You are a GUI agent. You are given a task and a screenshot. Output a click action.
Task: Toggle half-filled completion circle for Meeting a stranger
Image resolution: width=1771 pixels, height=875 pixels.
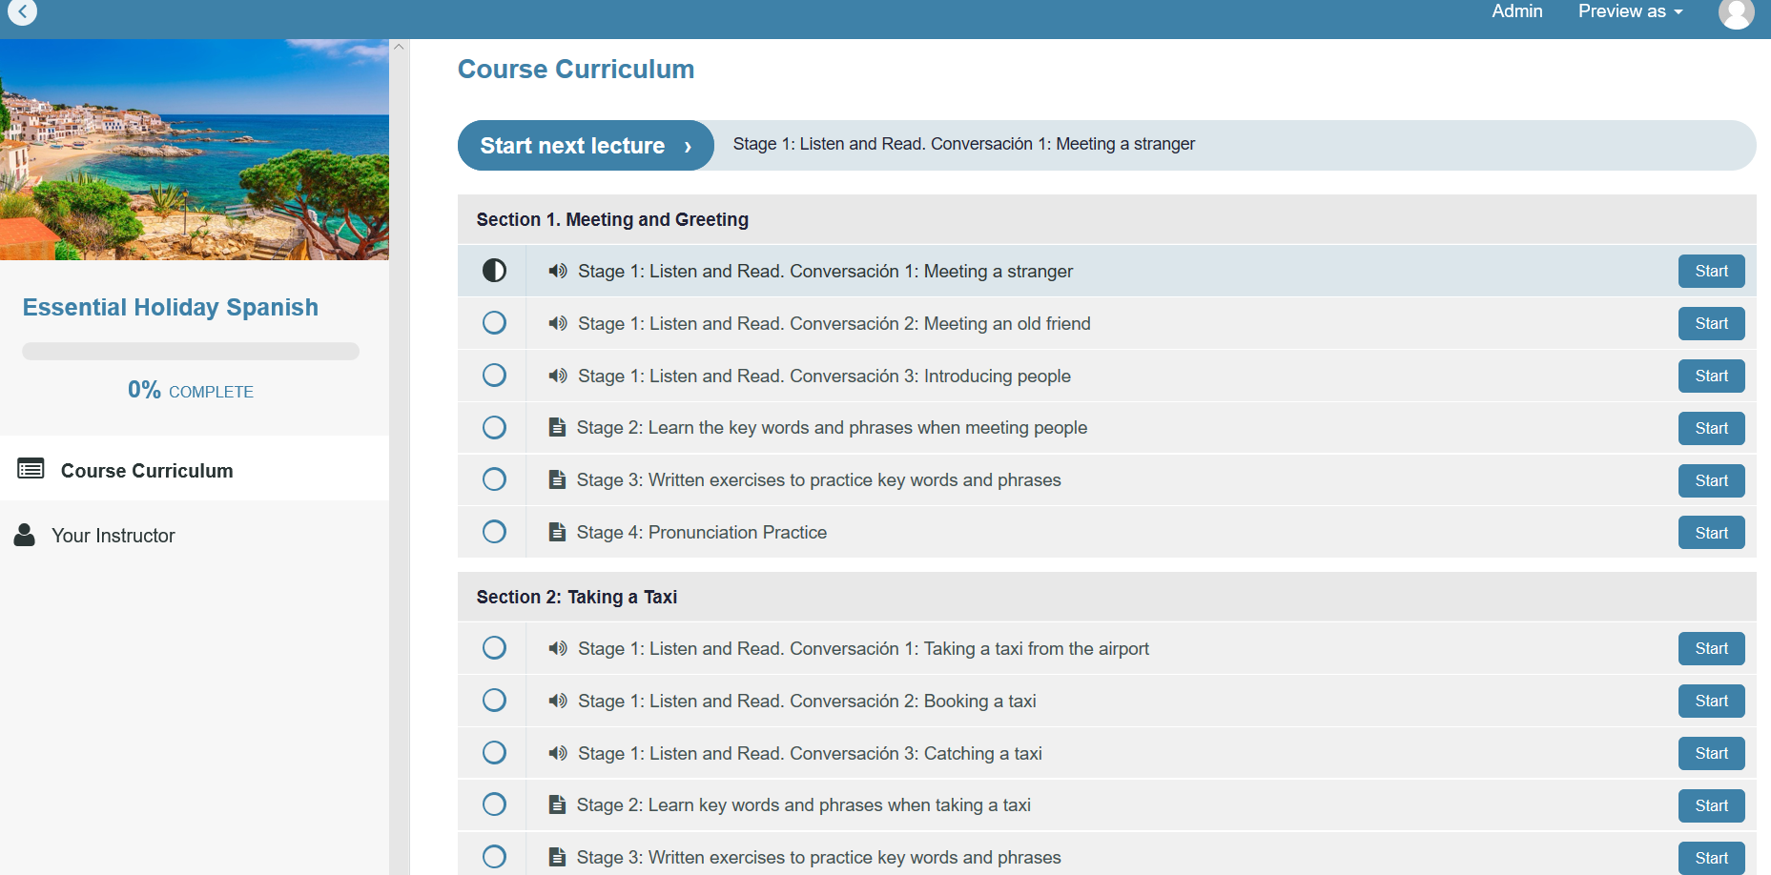point(494,271)
